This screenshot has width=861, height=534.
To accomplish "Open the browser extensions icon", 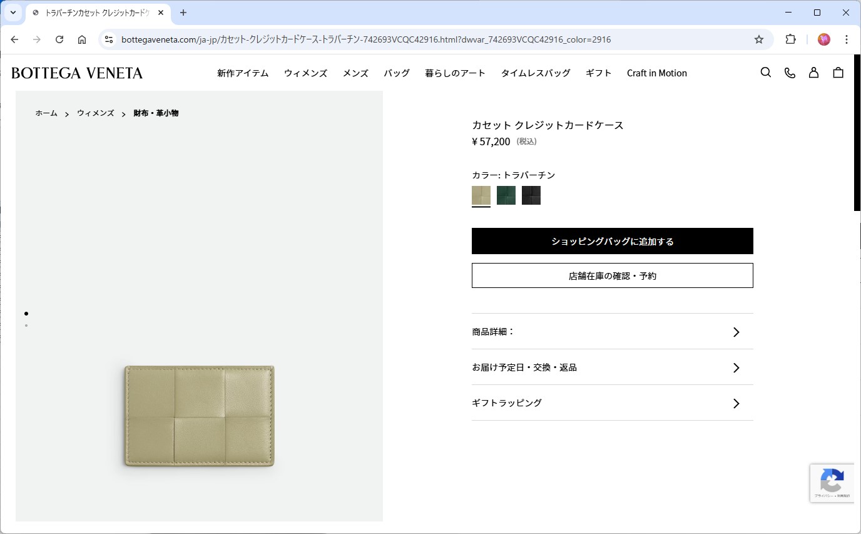I will 790,39.
